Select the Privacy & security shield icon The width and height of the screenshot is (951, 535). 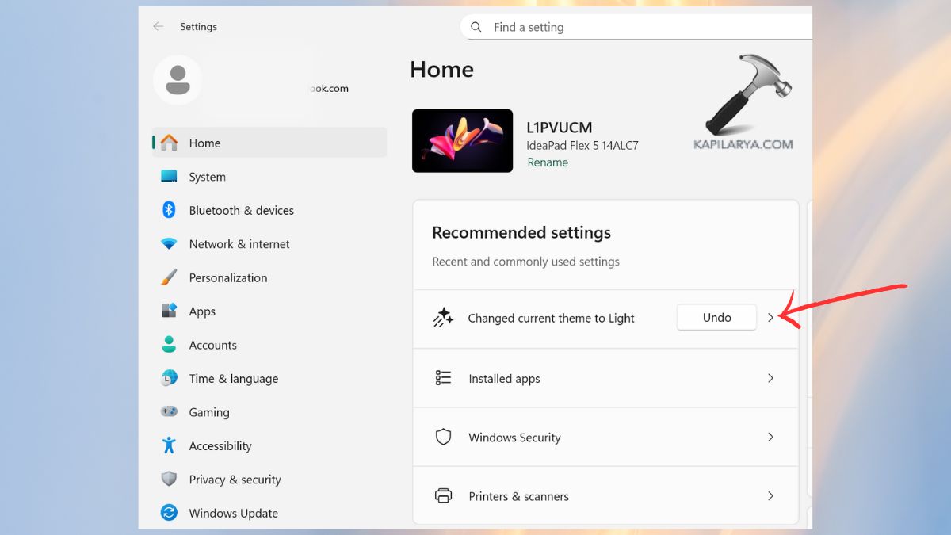[x=169, y=479]
